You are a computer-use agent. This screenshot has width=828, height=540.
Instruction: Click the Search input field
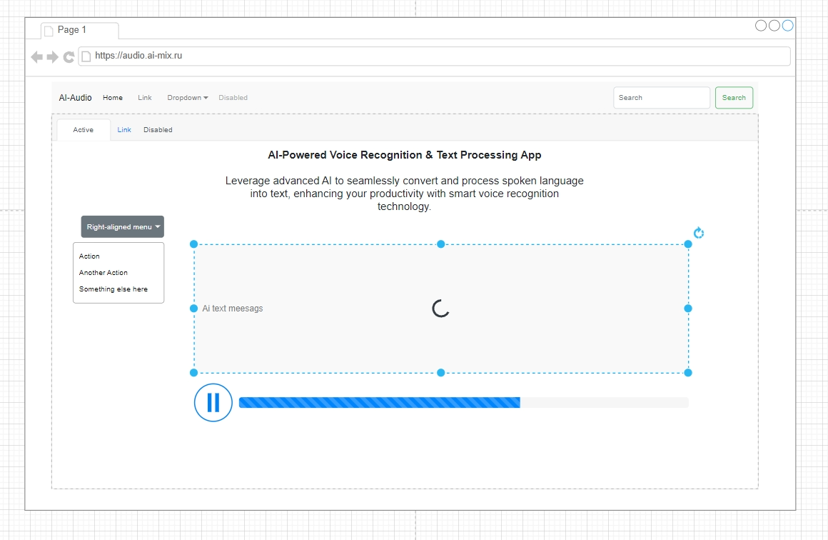click(662, 98)
